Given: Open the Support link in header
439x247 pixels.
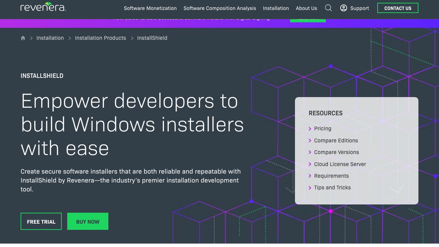Looking at the screenshot, I should pos(359,8).
